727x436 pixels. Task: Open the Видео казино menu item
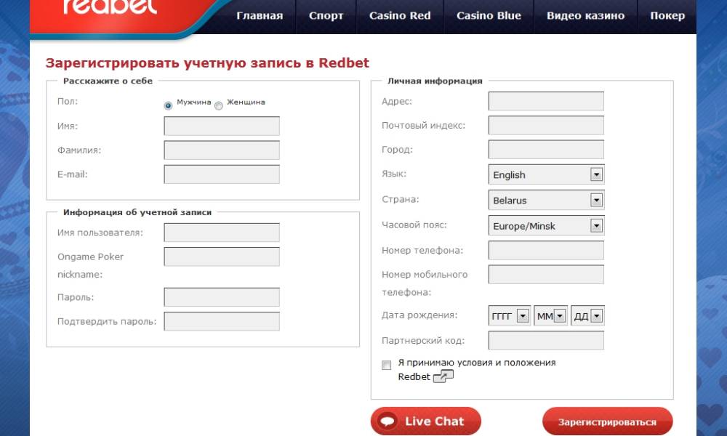[x=585, y=16]
